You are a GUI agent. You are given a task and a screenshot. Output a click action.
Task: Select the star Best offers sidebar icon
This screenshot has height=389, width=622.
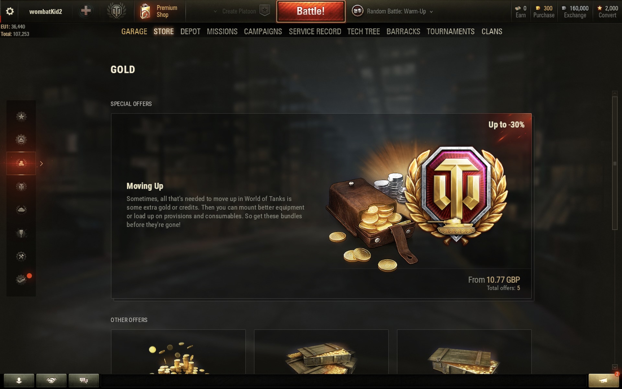[21, 116]
